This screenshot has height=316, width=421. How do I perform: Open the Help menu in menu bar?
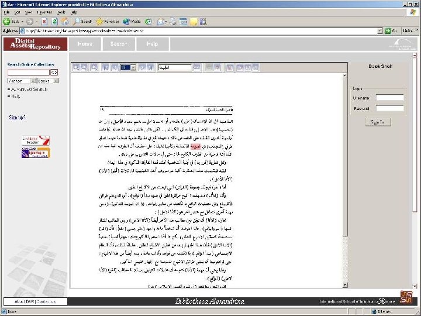click(74, 12)
